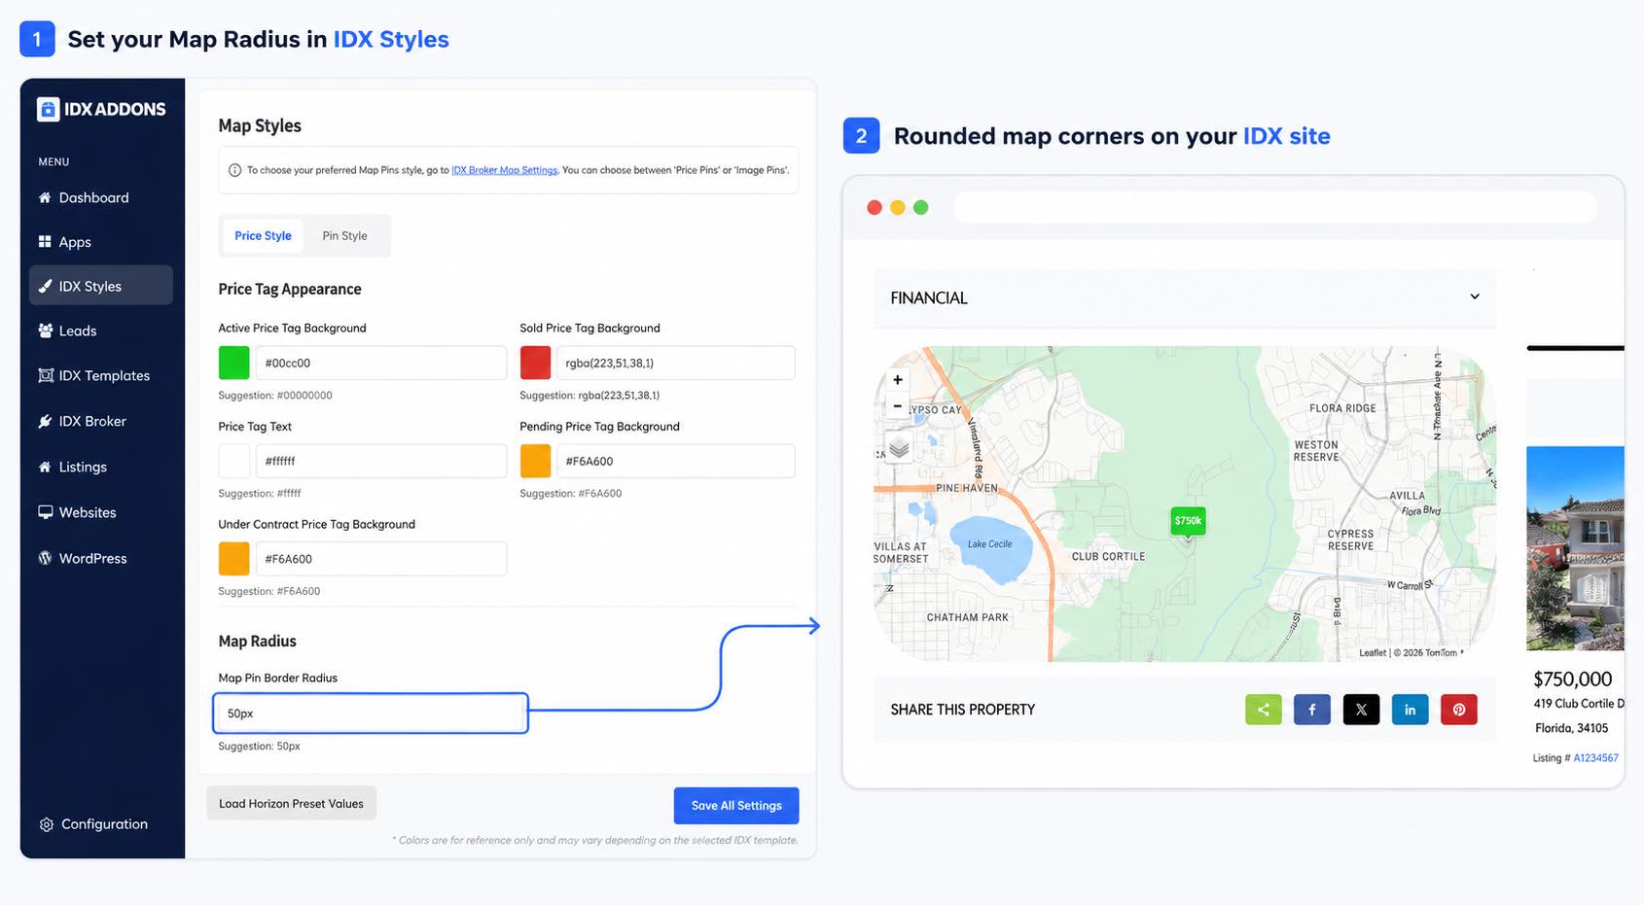Click the "Lake Cecile" map label
Screen dimensions: 1644x905
(x=989, y=544)
